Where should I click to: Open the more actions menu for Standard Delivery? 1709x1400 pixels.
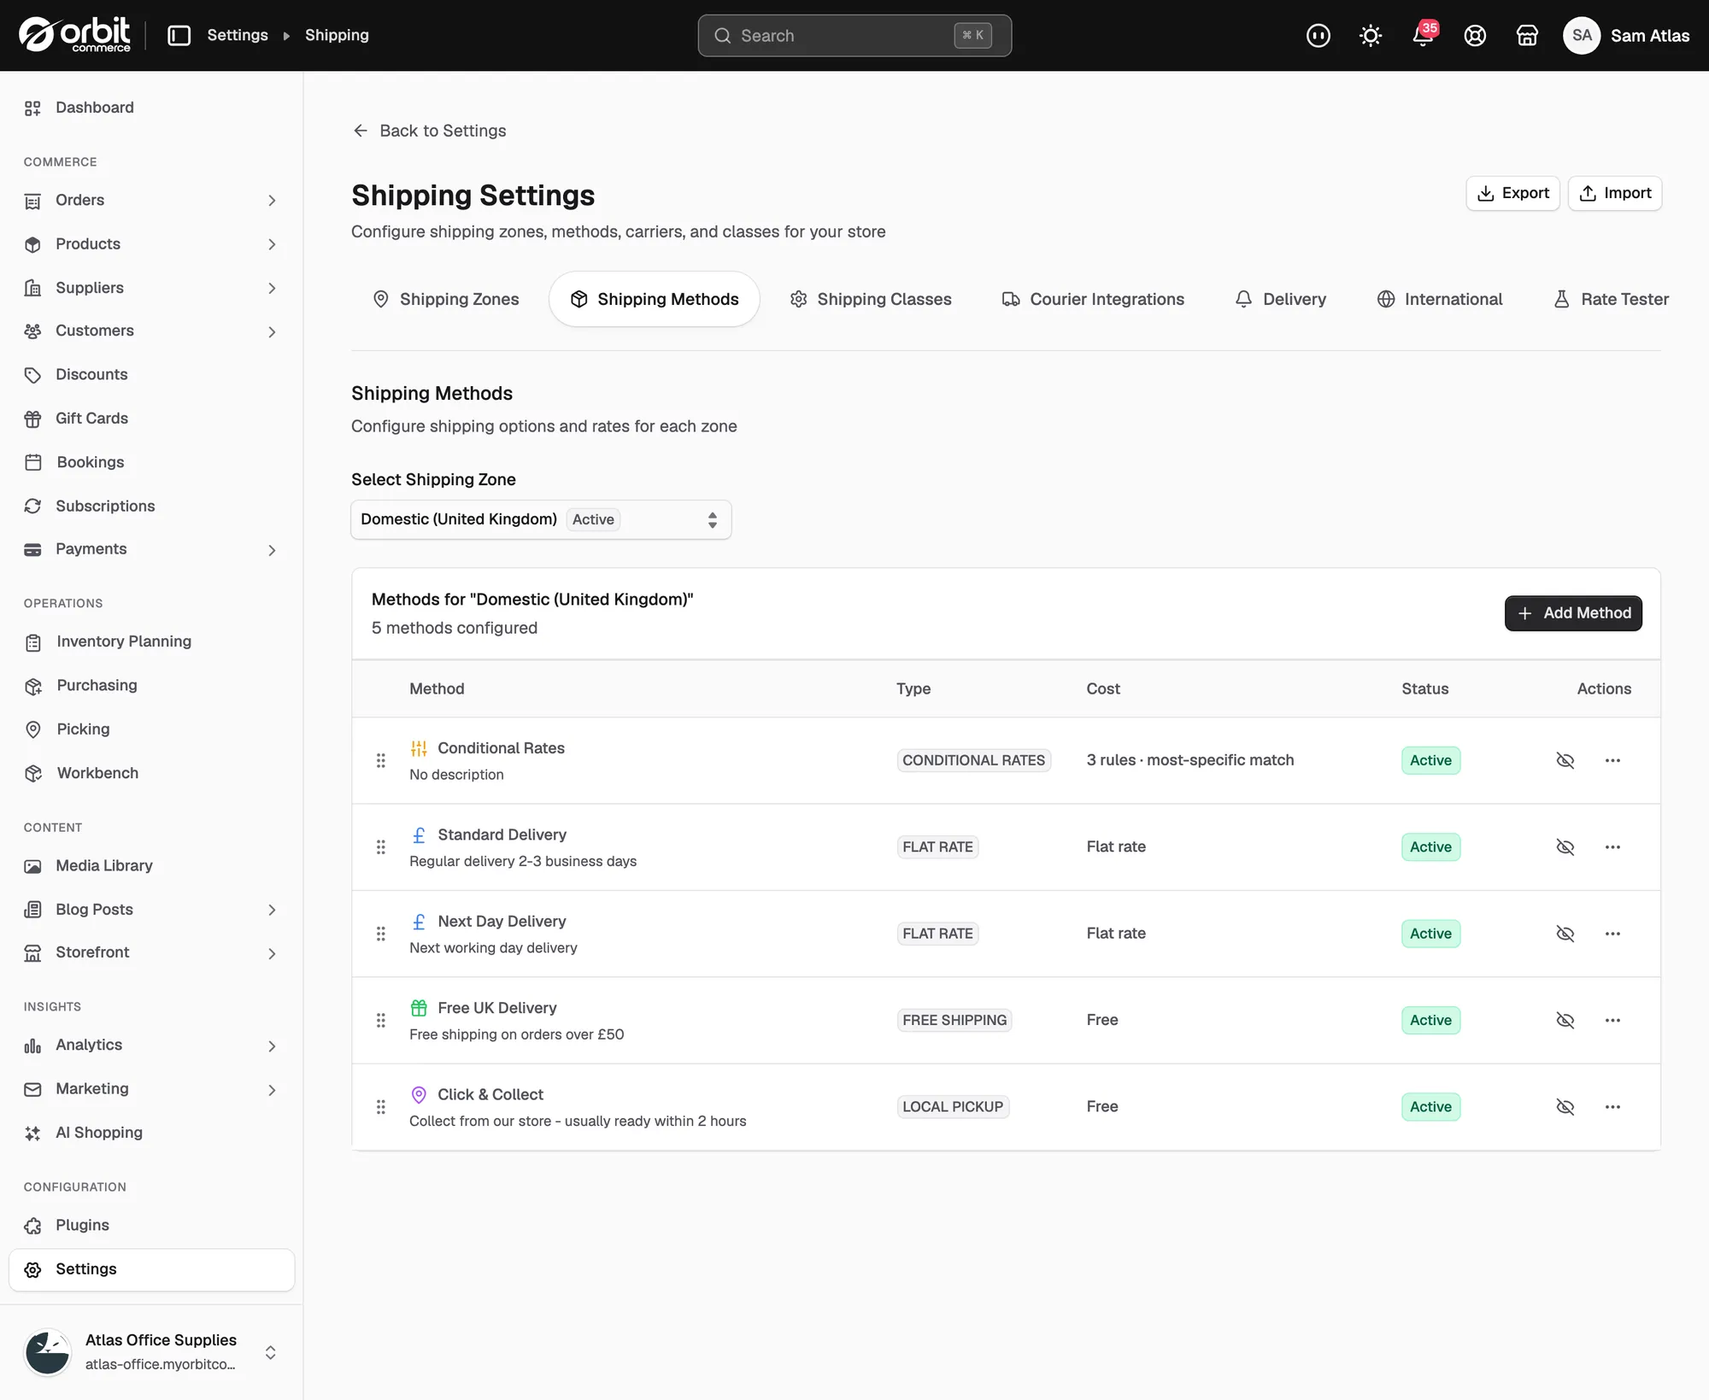(1612, 846)
